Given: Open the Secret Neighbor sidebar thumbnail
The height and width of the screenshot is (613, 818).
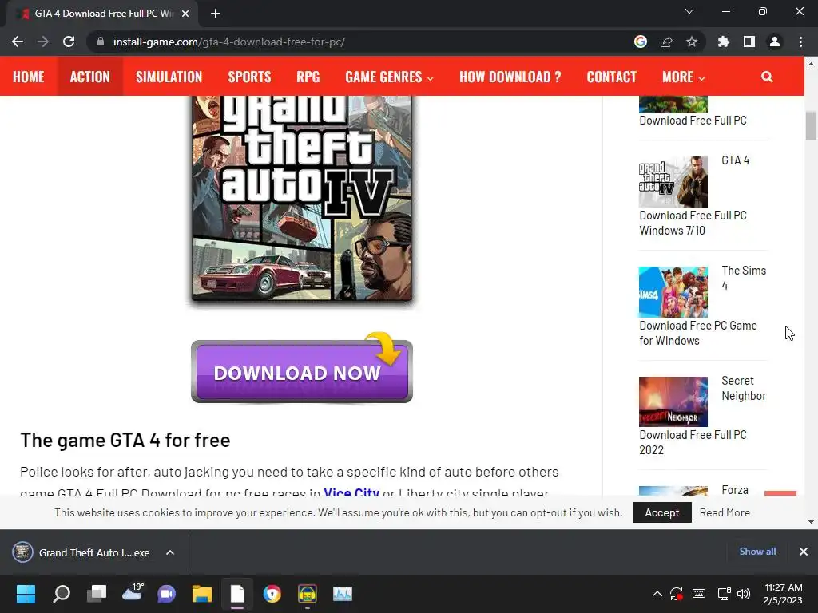Looking at the screenshot, I should [673, 402].
